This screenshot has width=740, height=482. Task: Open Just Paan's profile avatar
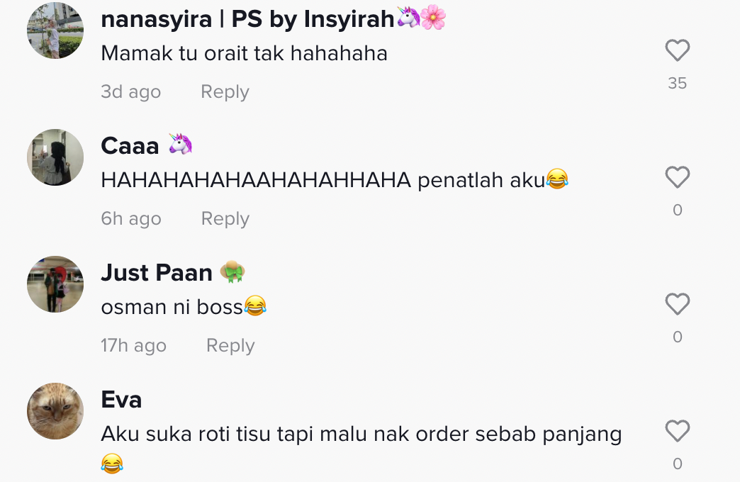[55, 284]
